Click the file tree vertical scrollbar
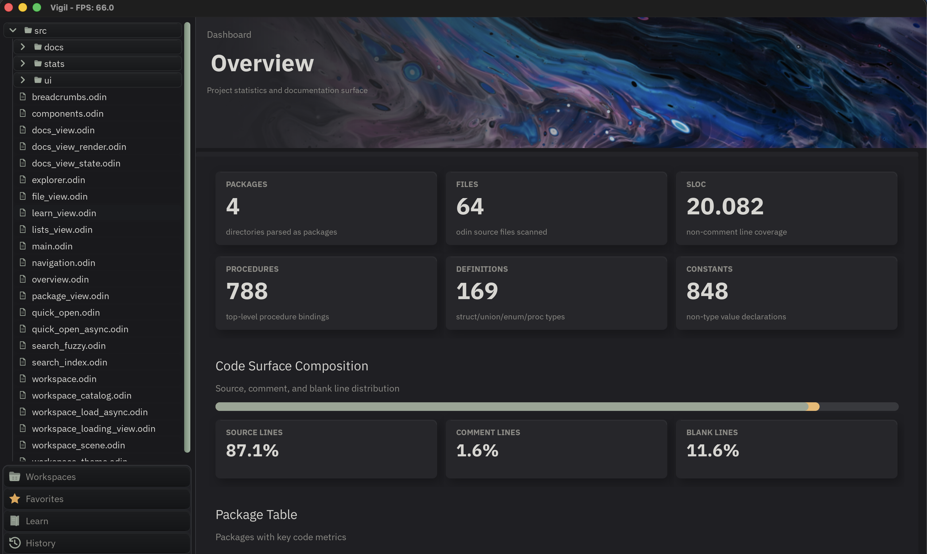Image resolution: width=927 pixels, height=554 pixels. pyautogui.click(x=187, y=237)
